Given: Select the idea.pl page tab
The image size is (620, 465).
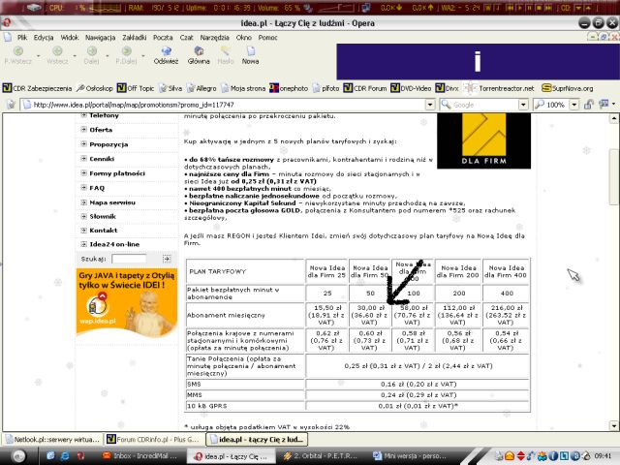Looking at the screenshot, I should [257, 439].
